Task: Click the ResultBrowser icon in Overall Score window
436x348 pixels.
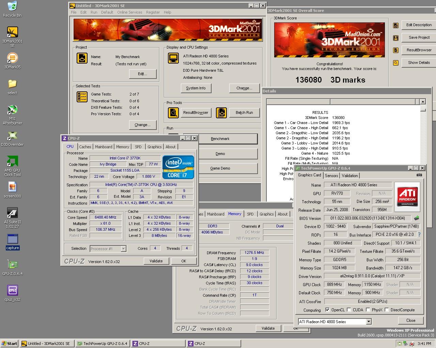Action: (x=396, y=50)
